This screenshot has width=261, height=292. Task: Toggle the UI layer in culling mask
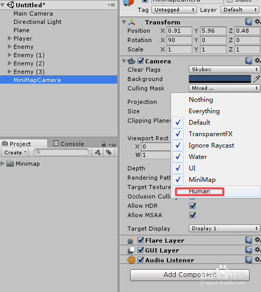tap(216, 168)
